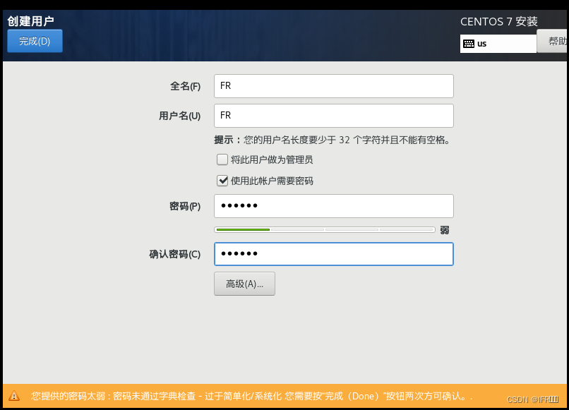
Task: Focus the 确认密码(C) confirm password field
Action: tap(333, 254)
